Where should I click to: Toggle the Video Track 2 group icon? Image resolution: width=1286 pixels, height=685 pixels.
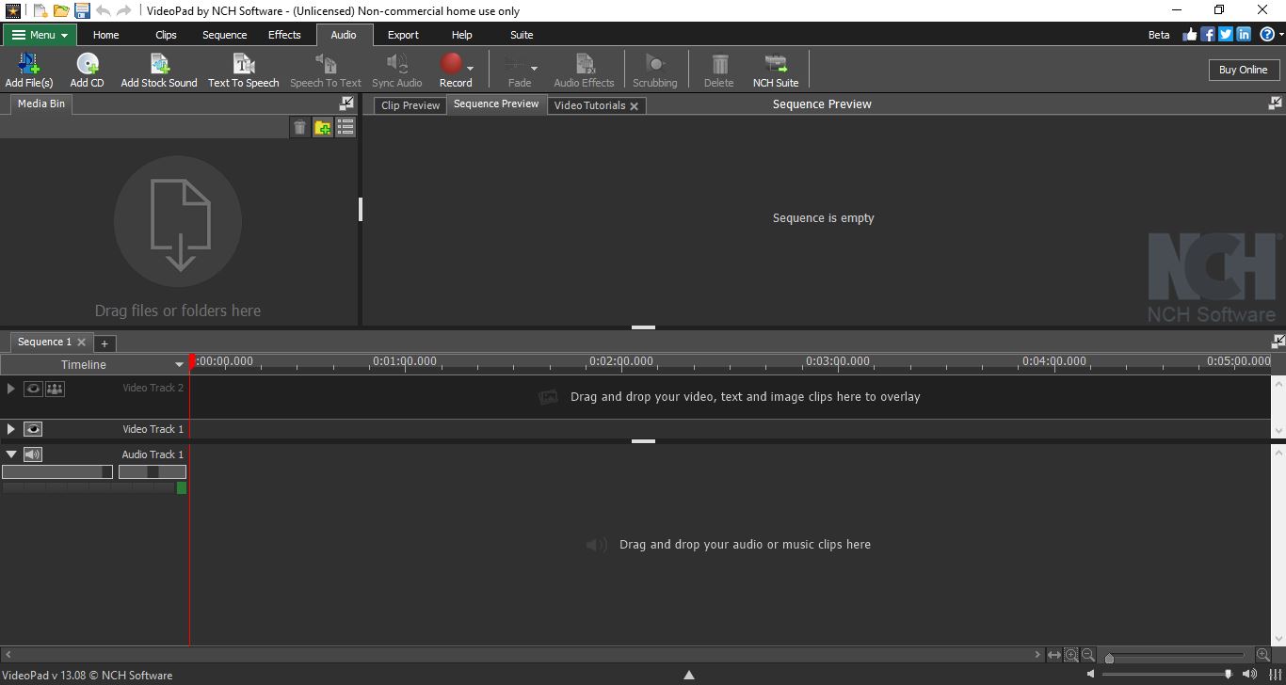(x=55, y=389)
